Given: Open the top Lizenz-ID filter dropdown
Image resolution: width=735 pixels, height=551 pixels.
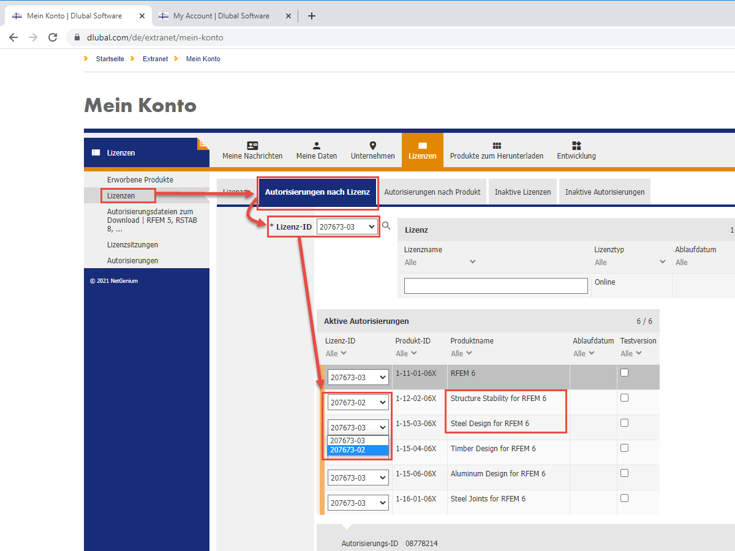Looking at the screenshot, I should coord(347,227).
